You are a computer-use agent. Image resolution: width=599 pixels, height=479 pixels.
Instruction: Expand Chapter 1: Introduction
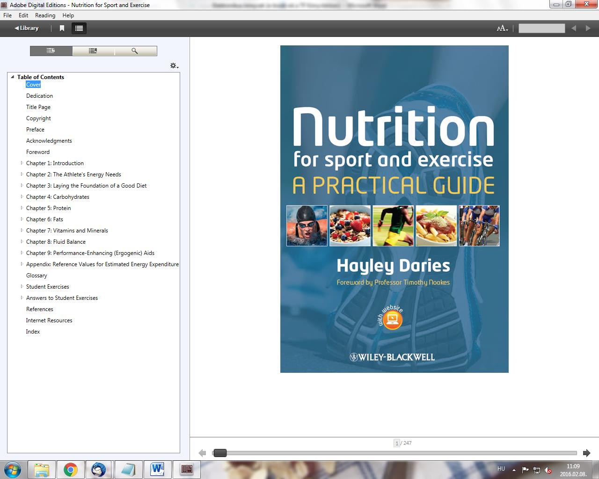pyautogui.click(x=22, y=163)
